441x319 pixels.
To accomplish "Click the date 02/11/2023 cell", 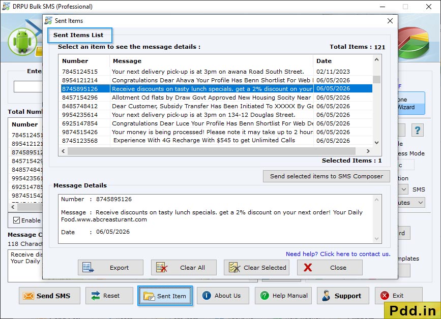I will point(333,72).
